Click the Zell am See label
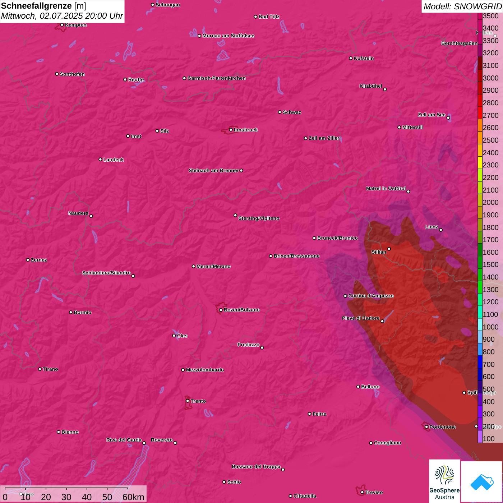This screenshot has height=503, width=503. [x=432, y=115]
